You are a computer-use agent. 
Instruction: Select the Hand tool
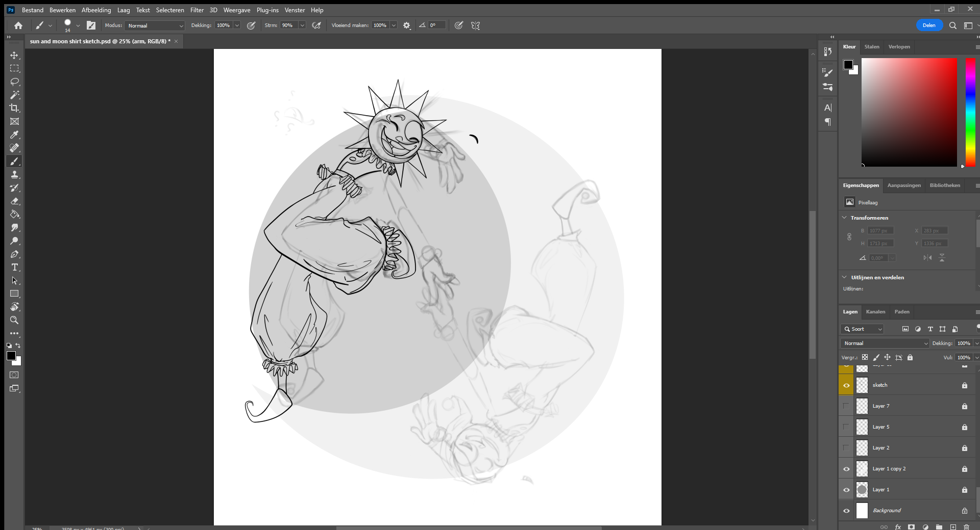[x=14, y=307]
